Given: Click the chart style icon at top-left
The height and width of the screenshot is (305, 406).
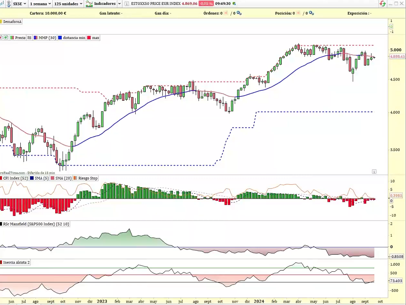Looking at the screenshot, I should pos(2,4).
